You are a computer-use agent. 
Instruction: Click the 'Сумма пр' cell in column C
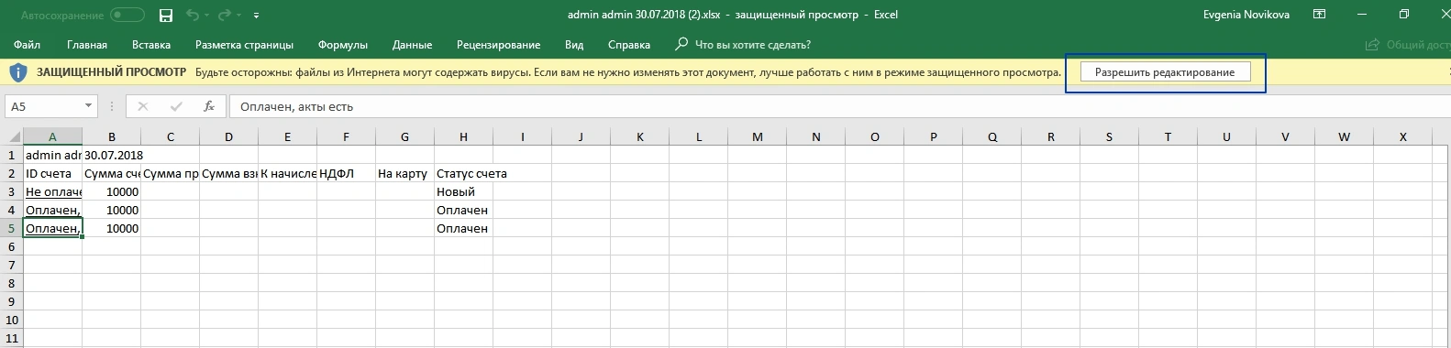(x=170, y=173)
